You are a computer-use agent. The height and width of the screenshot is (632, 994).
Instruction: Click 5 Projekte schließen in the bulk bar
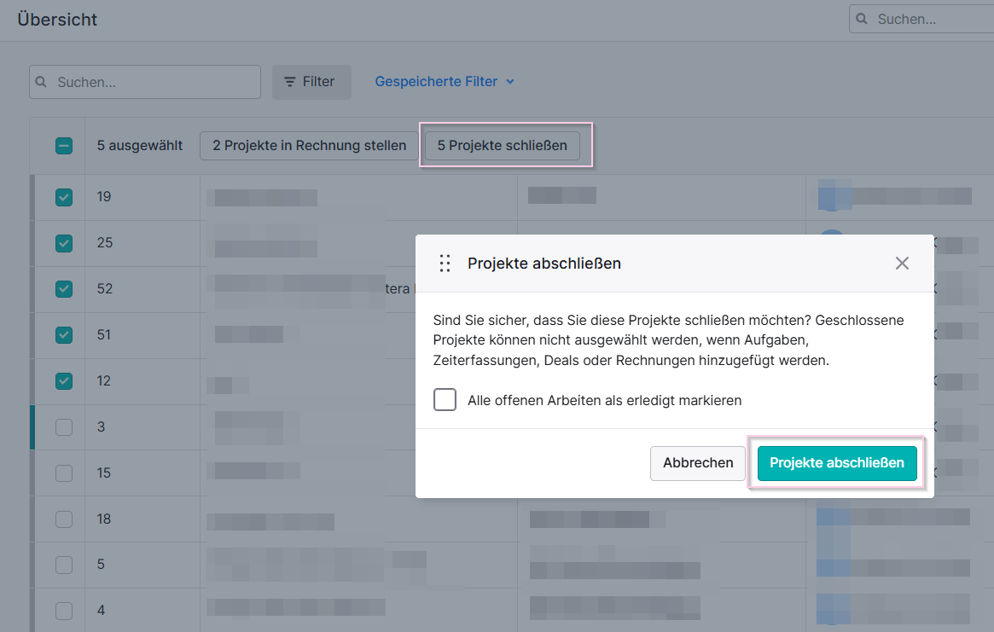point(502,146)
